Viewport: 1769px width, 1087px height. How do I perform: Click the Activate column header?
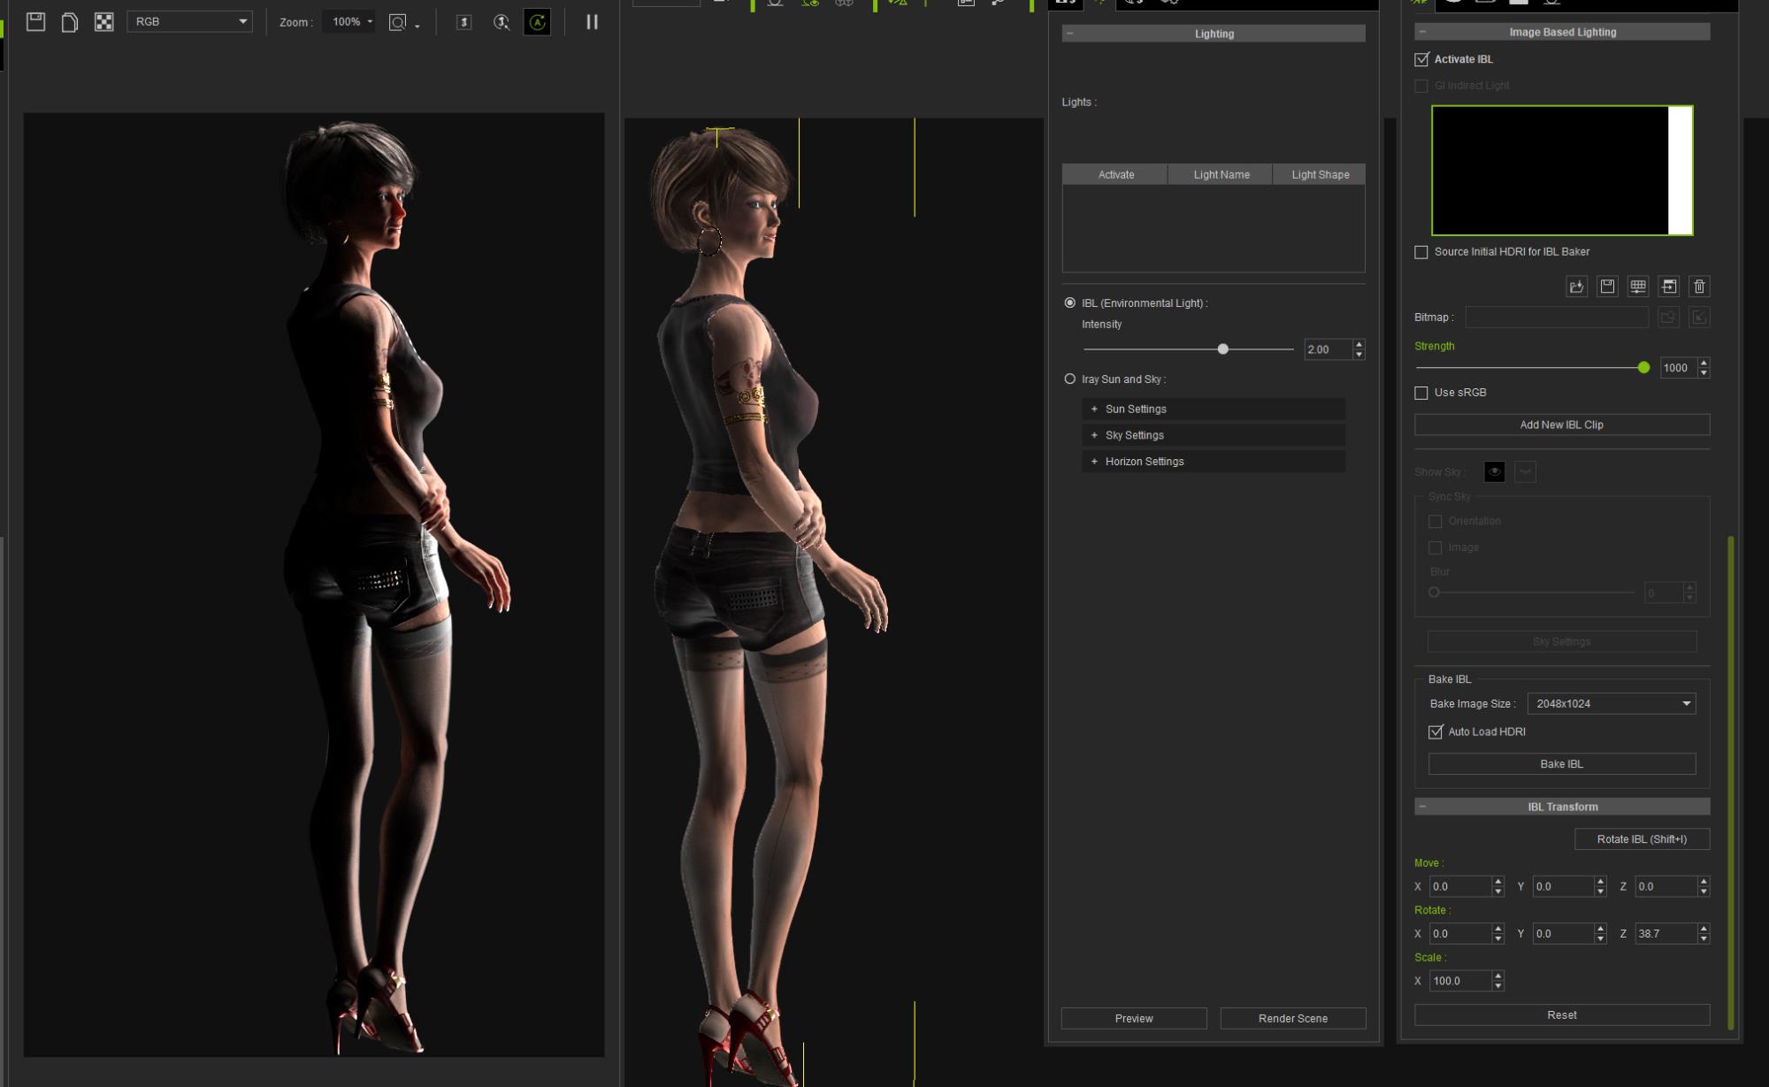click(1115, 174)
